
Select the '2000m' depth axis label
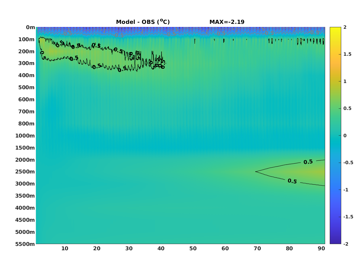25,160
